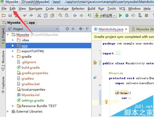Expand the .idea folder
The height and width of the screenshot is (117, 154).
point(13,40)
